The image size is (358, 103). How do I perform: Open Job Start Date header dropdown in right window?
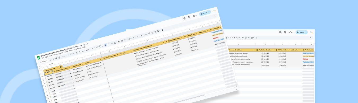[288, 50]
